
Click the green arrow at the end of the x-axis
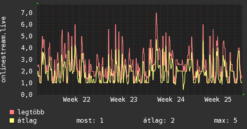pyautogui.click(x=244, y=94)
